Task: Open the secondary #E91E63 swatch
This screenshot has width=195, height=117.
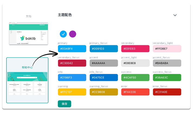Action: (135, 49)
